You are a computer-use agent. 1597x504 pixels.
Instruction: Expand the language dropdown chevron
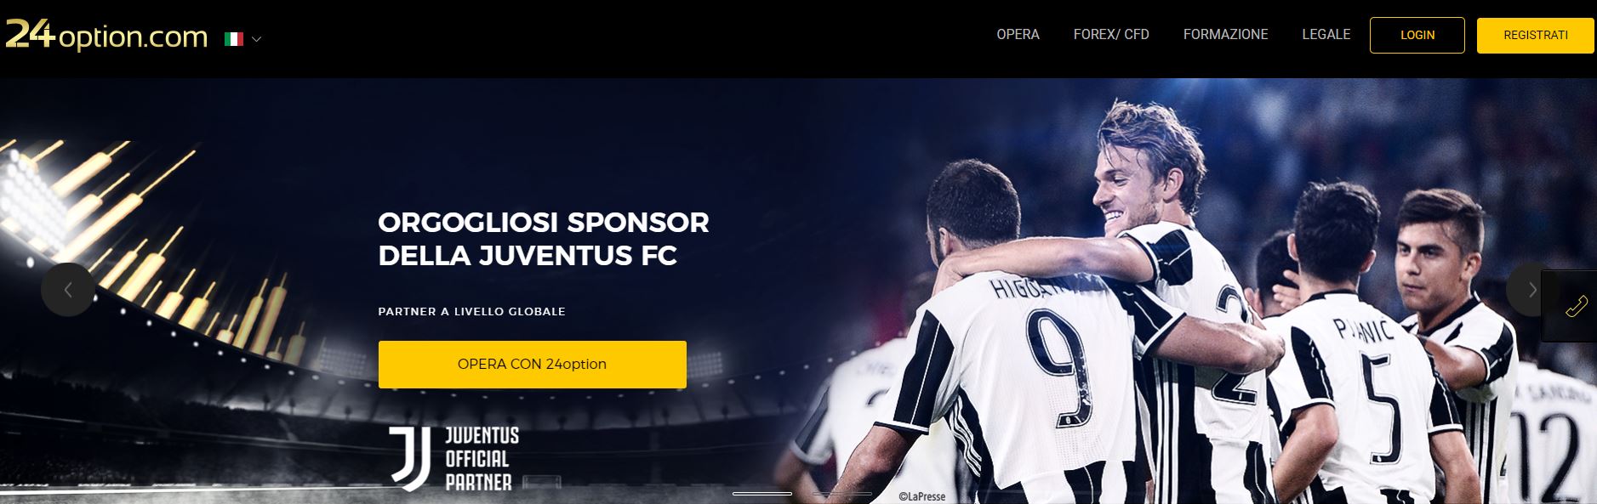tap(257, 39)
